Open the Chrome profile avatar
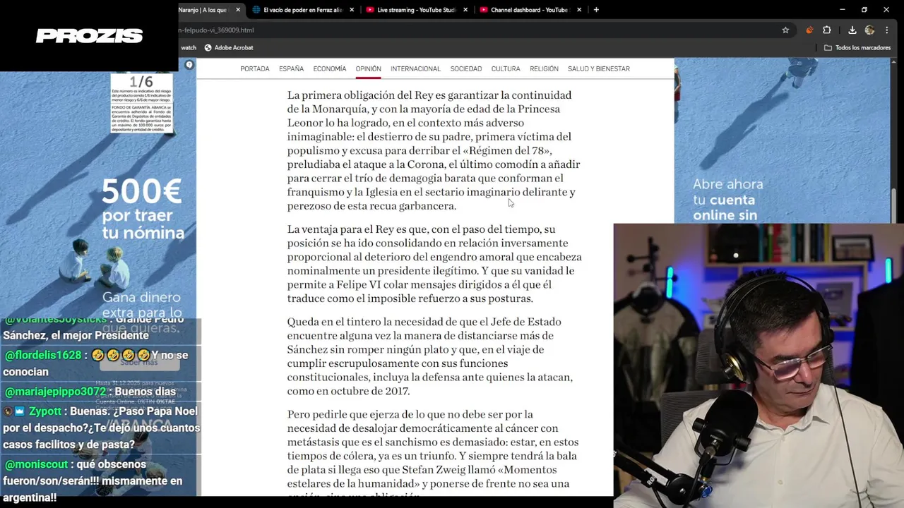The image size is (904, 508). [869, 30]
